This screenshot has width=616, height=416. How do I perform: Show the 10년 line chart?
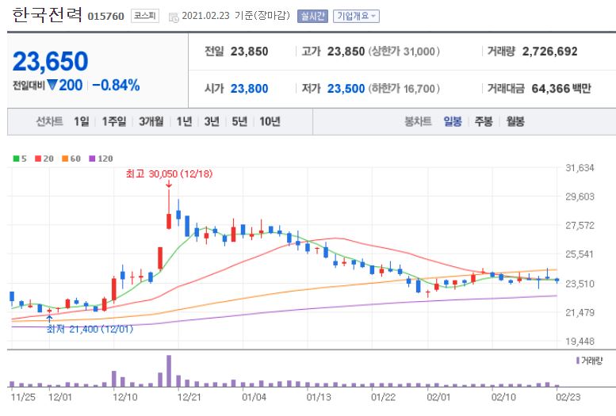[270, 121]
